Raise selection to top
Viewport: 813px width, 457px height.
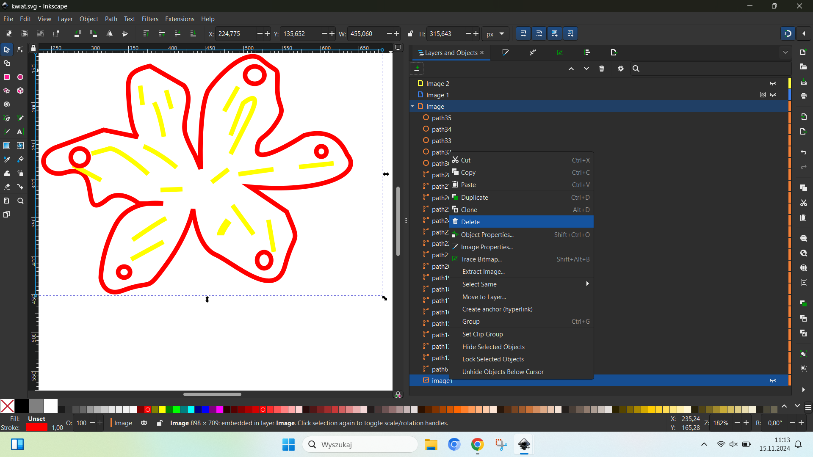pyautogui.click(x=146, y=33)
